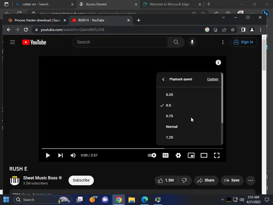This screenshot has width=273, height=205.
Task: Skip to next video
Action: 61,155
